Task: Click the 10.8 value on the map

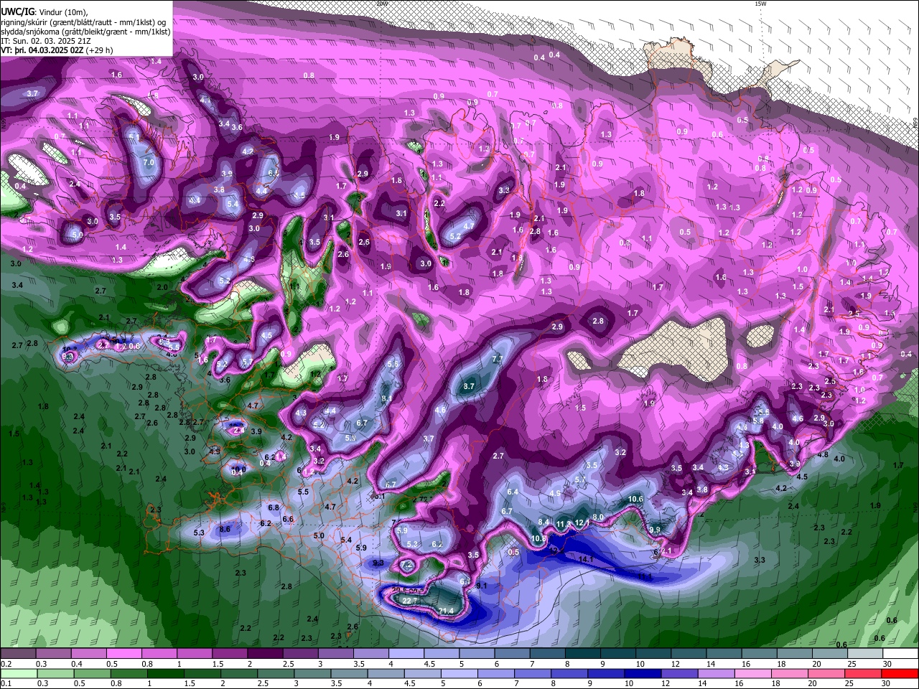Action: [538, 538]
